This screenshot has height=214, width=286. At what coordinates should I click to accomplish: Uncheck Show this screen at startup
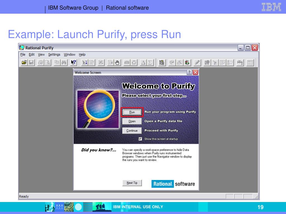140,139
